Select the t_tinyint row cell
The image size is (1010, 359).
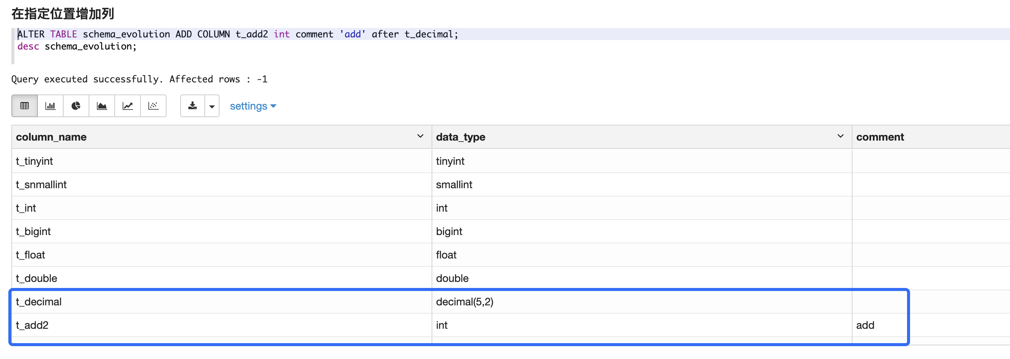click(x=34, y=161)
